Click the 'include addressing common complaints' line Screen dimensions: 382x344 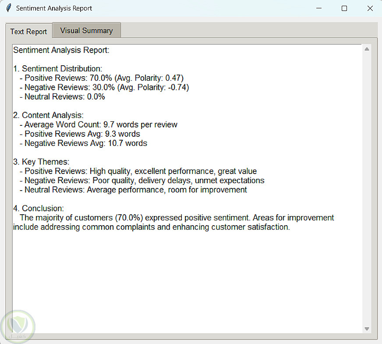[152, 227]
